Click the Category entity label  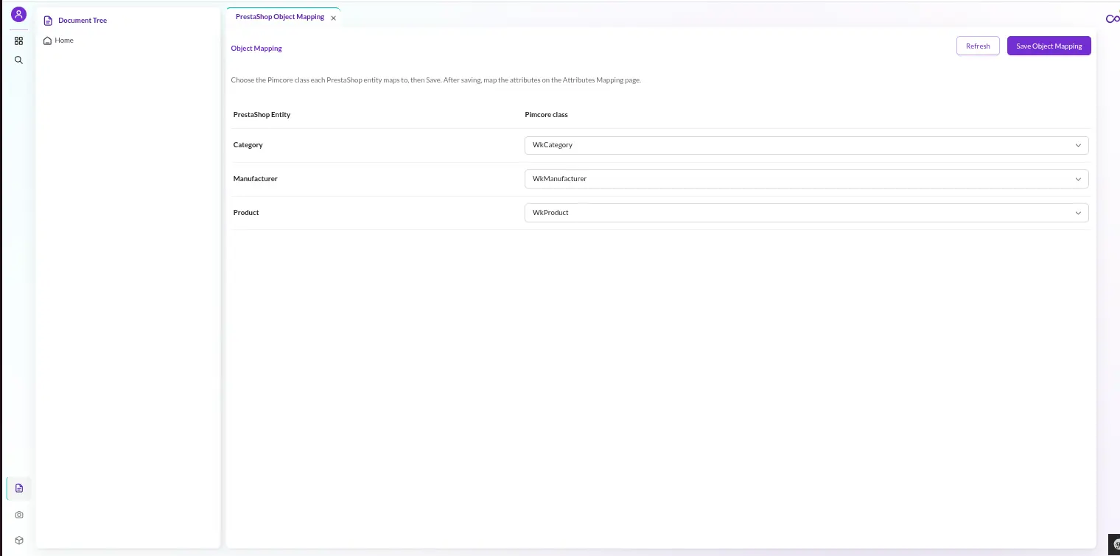pyautogui.click(x=248, y=145)
